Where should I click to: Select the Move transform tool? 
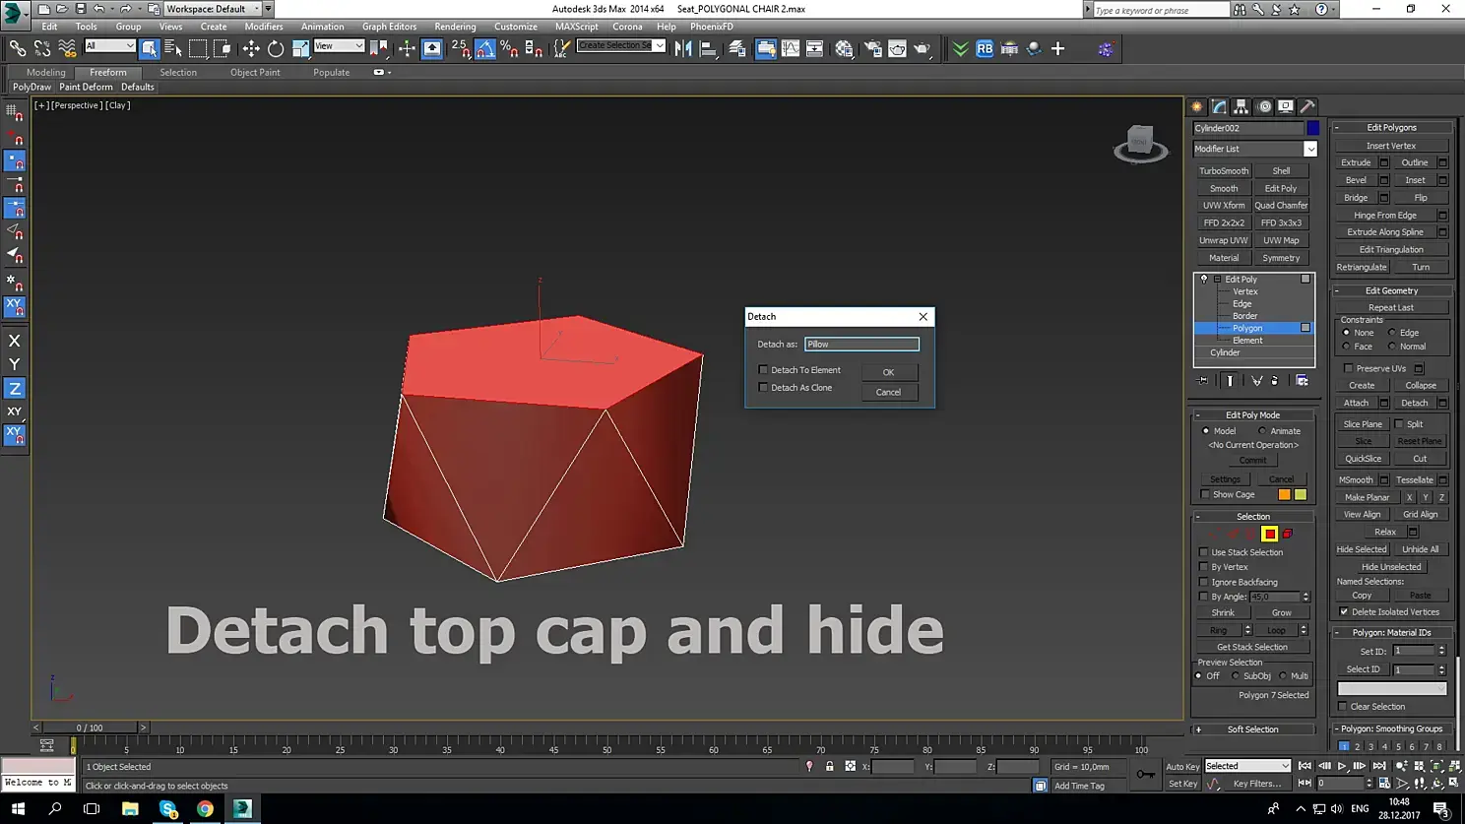(251, 48)
